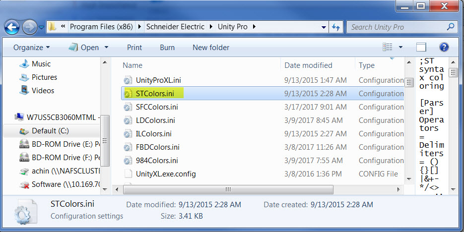The height and width of the screenshot is (232, 464).
Task: Click navigation pane scroll-up arrow
Action: pyautogui.click(x=105, y=62)
